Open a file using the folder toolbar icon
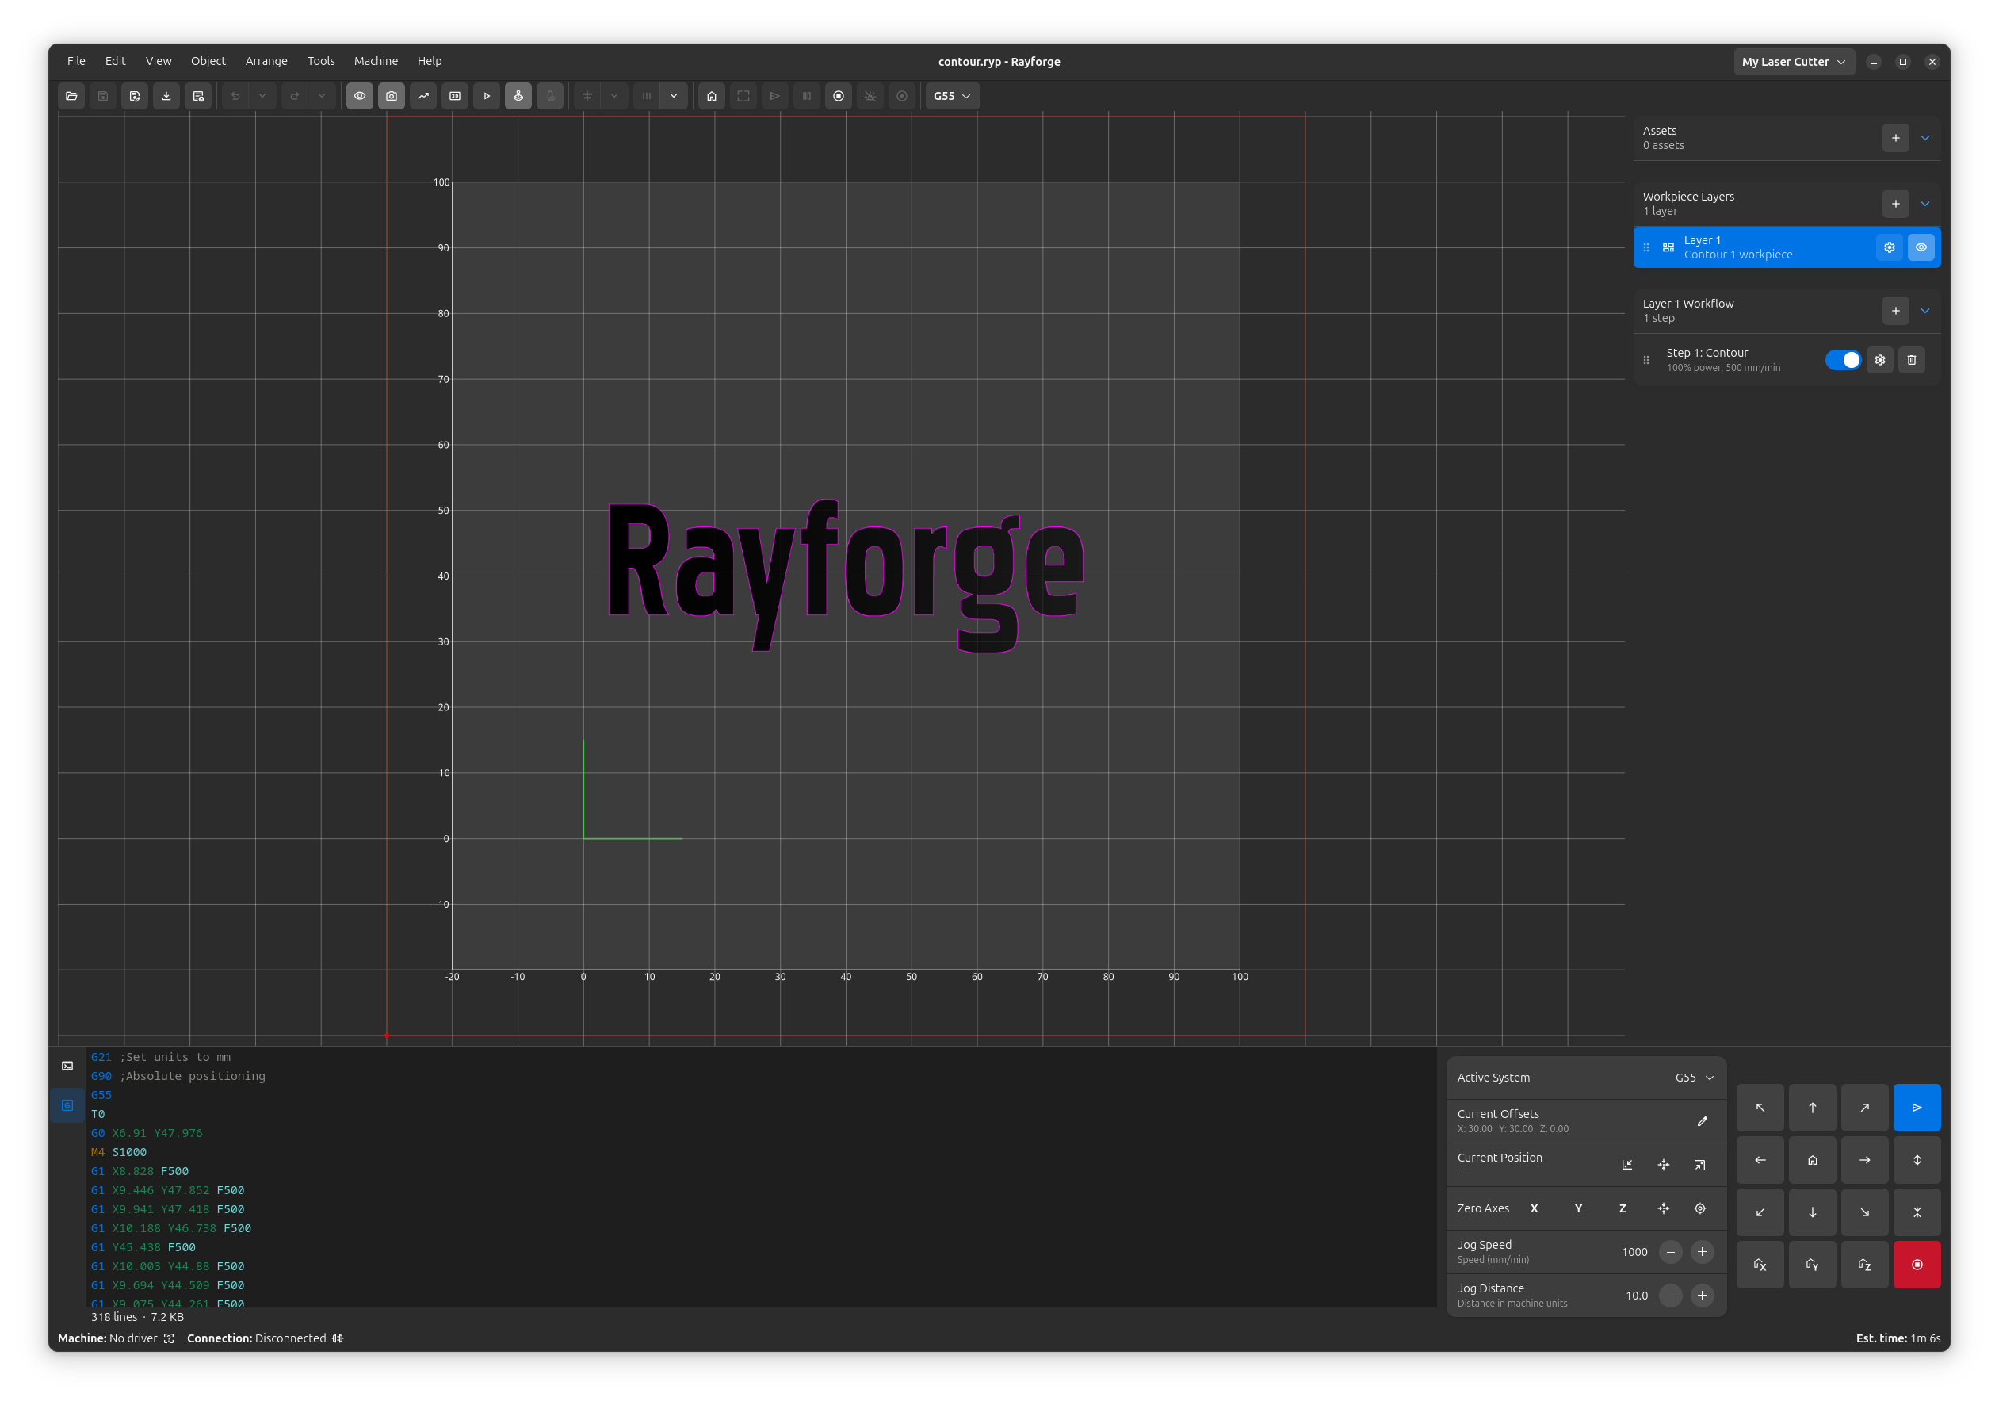1999x1405 pixels. pos(71,96)
